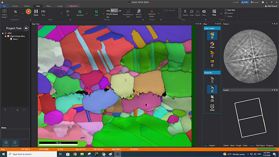This screenshot has height=157, width=279.
Task: Select the color coded IPF map
Action: [212, 35]
